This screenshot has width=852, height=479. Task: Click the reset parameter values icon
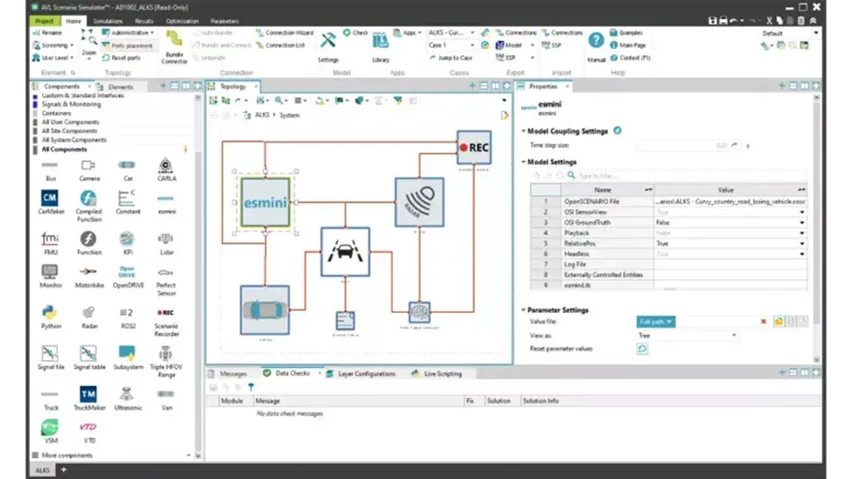[x=642, y=349]
